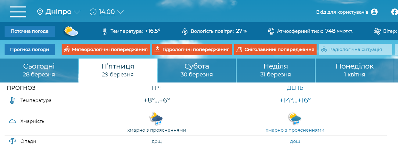This screenshot has width=398, height=148.
Task: Select the Субота 30 березня tab
Action: (x=197, y=70)
